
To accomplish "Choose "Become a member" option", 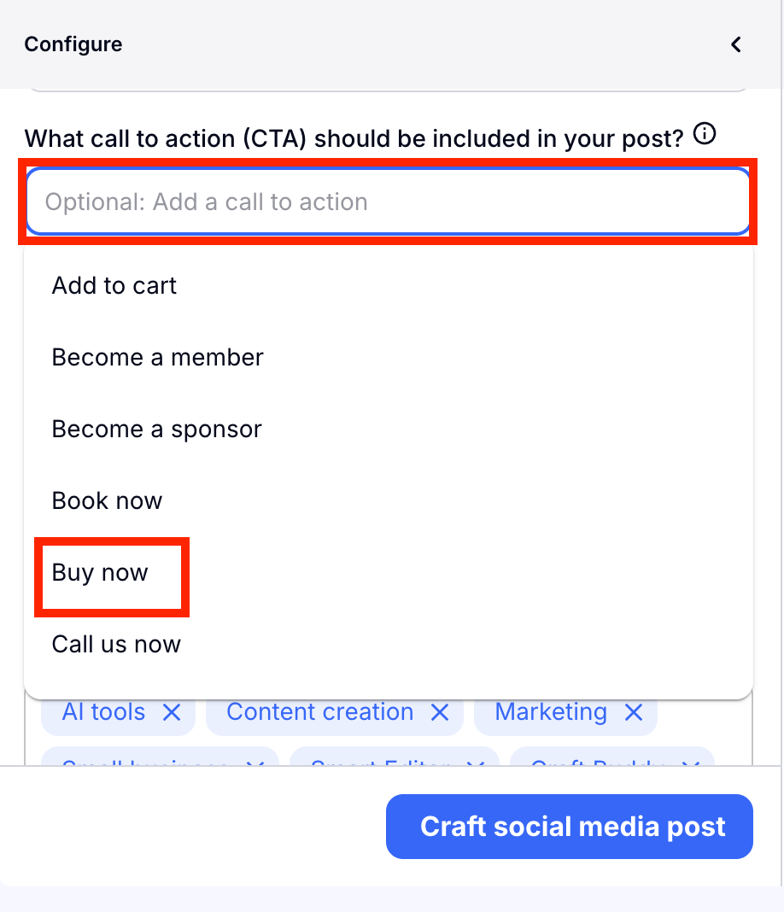I will (x=158, y=357).
